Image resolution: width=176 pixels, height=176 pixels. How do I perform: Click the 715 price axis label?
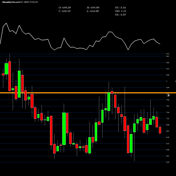click(x=168, y=119)
